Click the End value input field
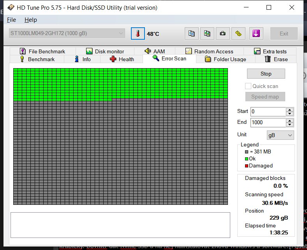Screen dimensions: 307x250 268,123
